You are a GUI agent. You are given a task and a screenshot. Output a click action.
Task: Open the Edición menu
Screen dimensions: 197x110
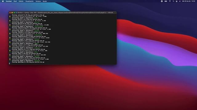[x=21, y=1]
